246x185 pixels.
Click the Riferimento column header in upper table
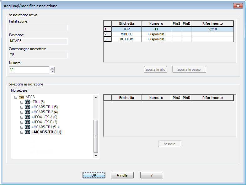tap(212, 24)
